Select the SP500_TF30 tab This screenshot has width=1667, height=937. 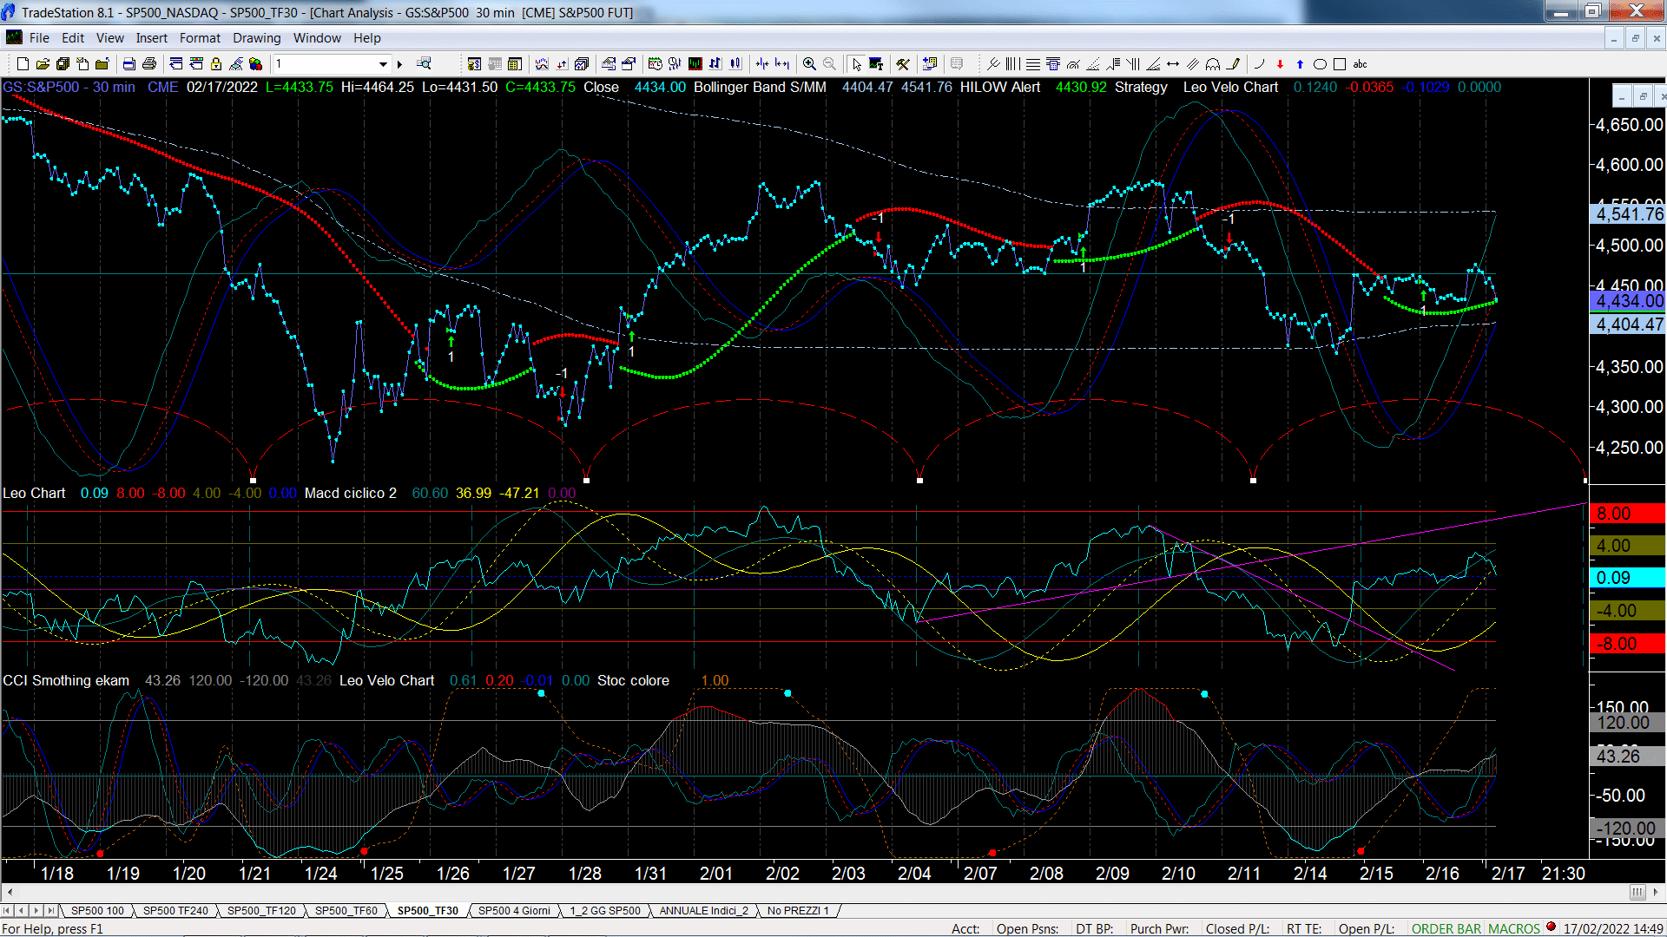(428, 910)
